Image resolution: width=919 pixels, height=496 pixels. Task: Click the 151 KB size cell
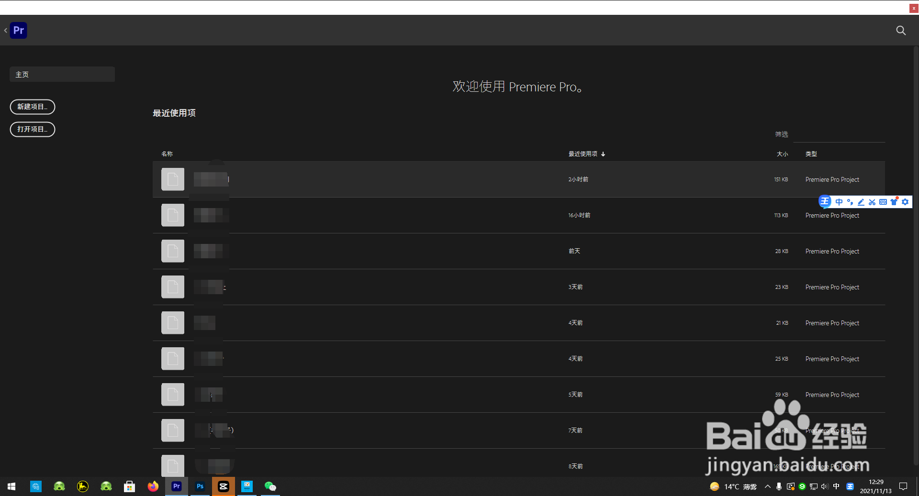pyautogui.click(x=781, y=179)
